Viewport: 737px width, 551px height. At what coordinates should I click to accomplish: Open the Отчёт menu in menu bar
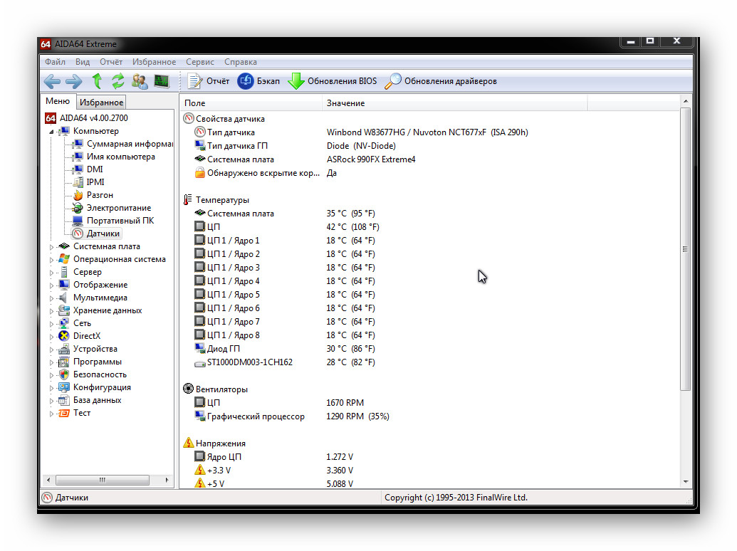click(111, 62)
